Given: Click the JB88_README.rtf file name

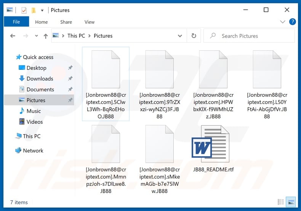Looking at the screenshot, I should click(x=213, y=169).
